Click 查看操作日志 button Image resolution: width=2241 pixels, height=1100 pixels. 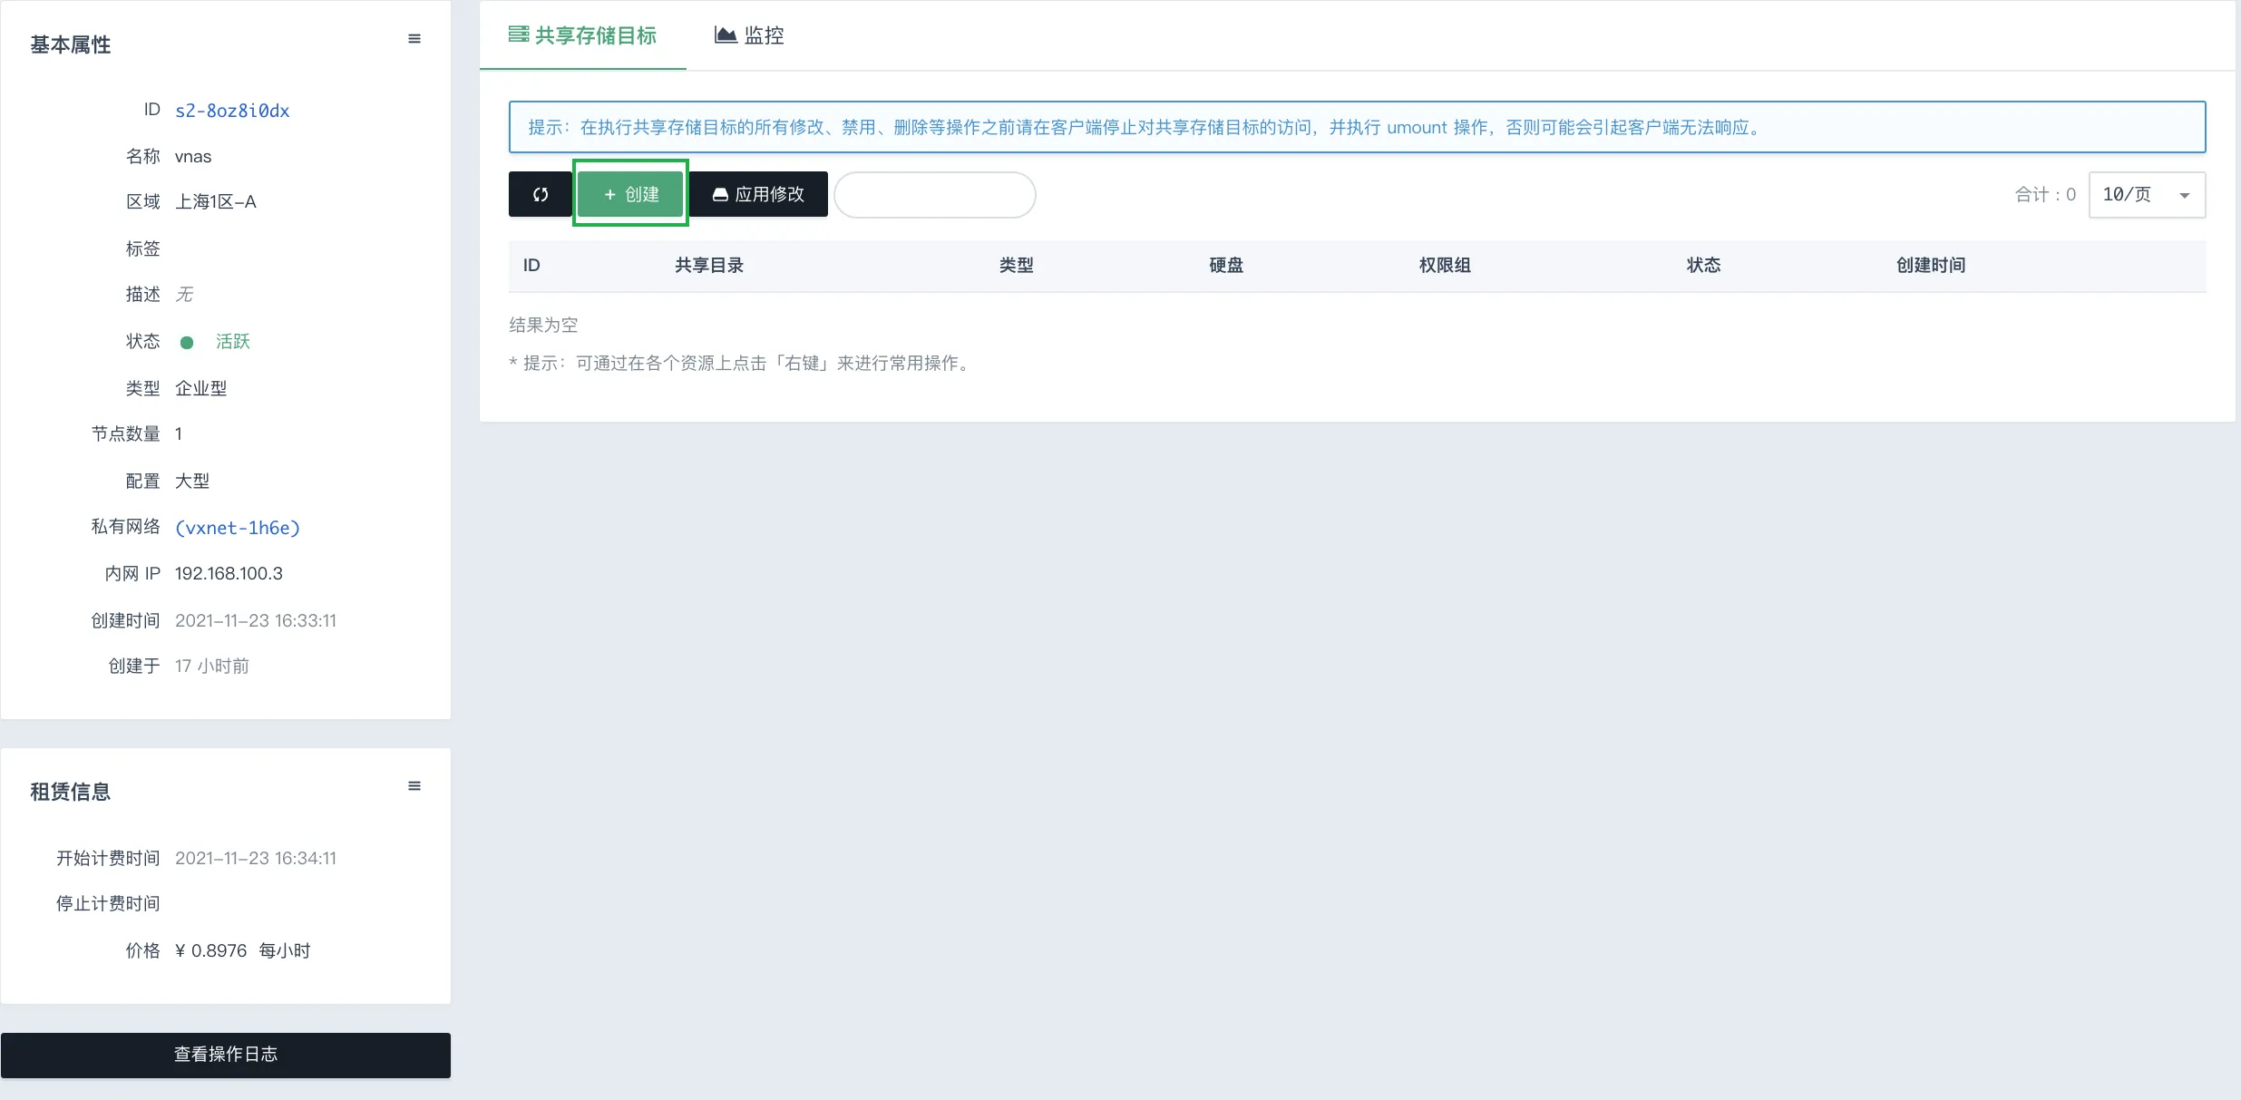226,1055
